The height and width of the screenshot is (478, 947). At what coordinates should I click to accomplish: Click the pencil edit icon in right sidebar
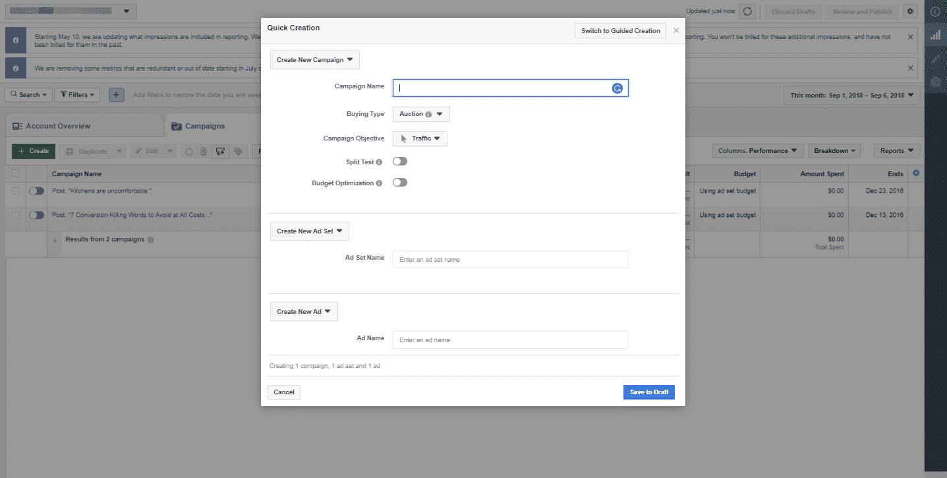pos(935,59)
